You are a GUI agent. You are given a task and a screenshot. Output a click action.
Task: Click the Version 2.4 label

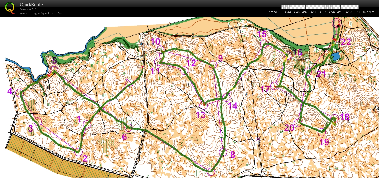(x=28, y=9)
